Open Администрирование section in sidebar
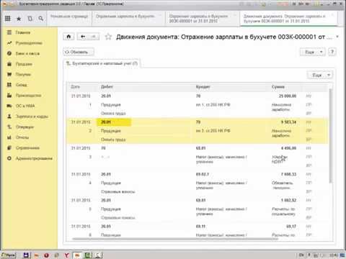 click(34, 158)
